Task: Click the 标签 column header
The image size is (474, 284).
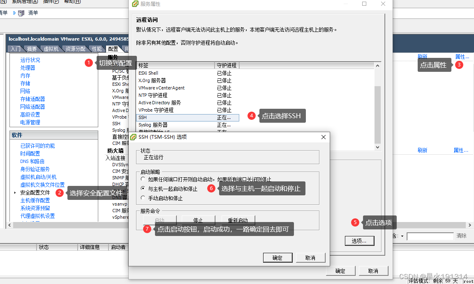Action: pyautogui.click(x=176, y=65)
